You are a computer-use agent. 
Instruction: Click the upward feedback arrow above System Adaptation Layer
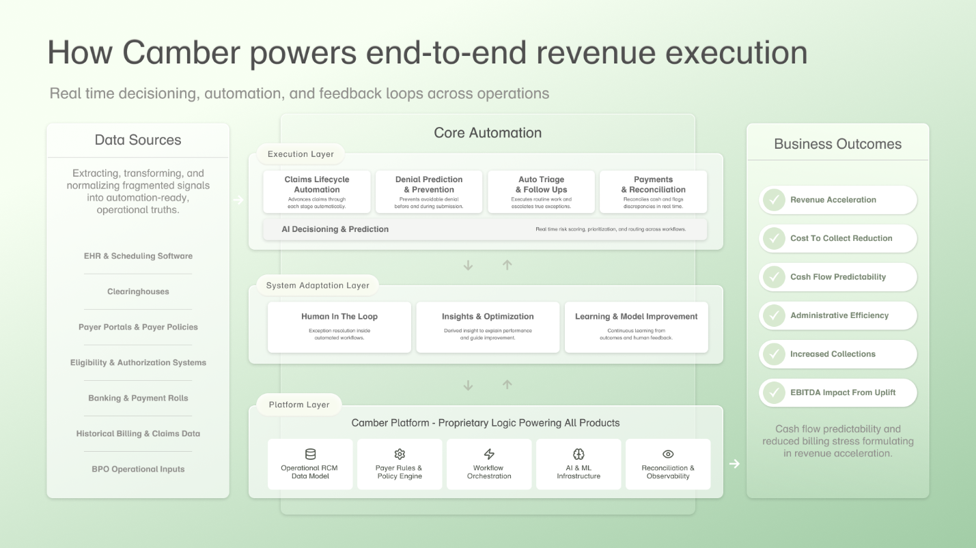click(507, 265)
